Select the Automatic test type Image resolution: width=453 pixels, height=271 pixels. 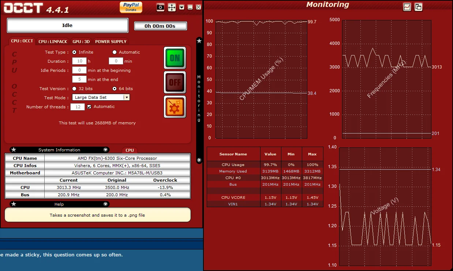click(115, 52)
